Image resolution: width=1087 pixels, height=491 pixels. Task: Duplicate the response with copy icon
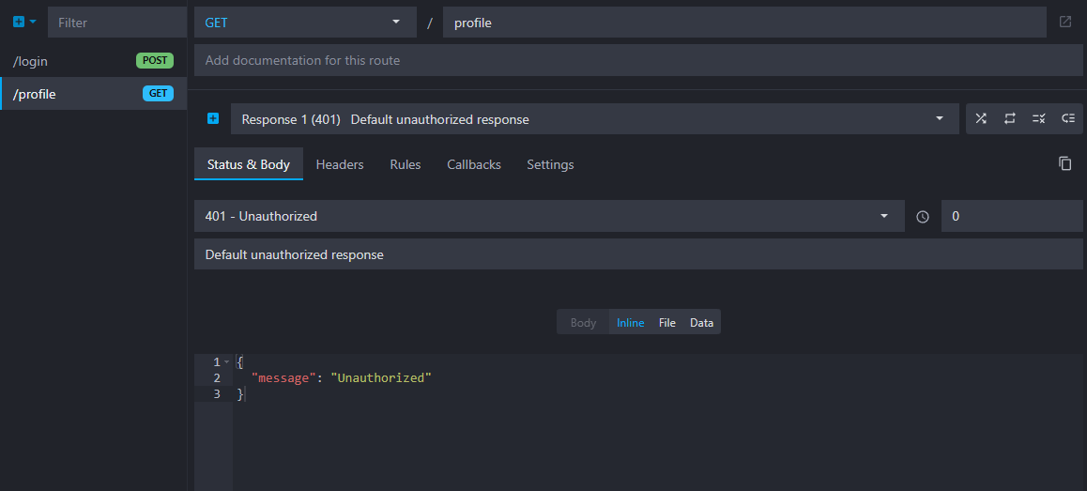pyautogui.click(x=1065, y=163)
